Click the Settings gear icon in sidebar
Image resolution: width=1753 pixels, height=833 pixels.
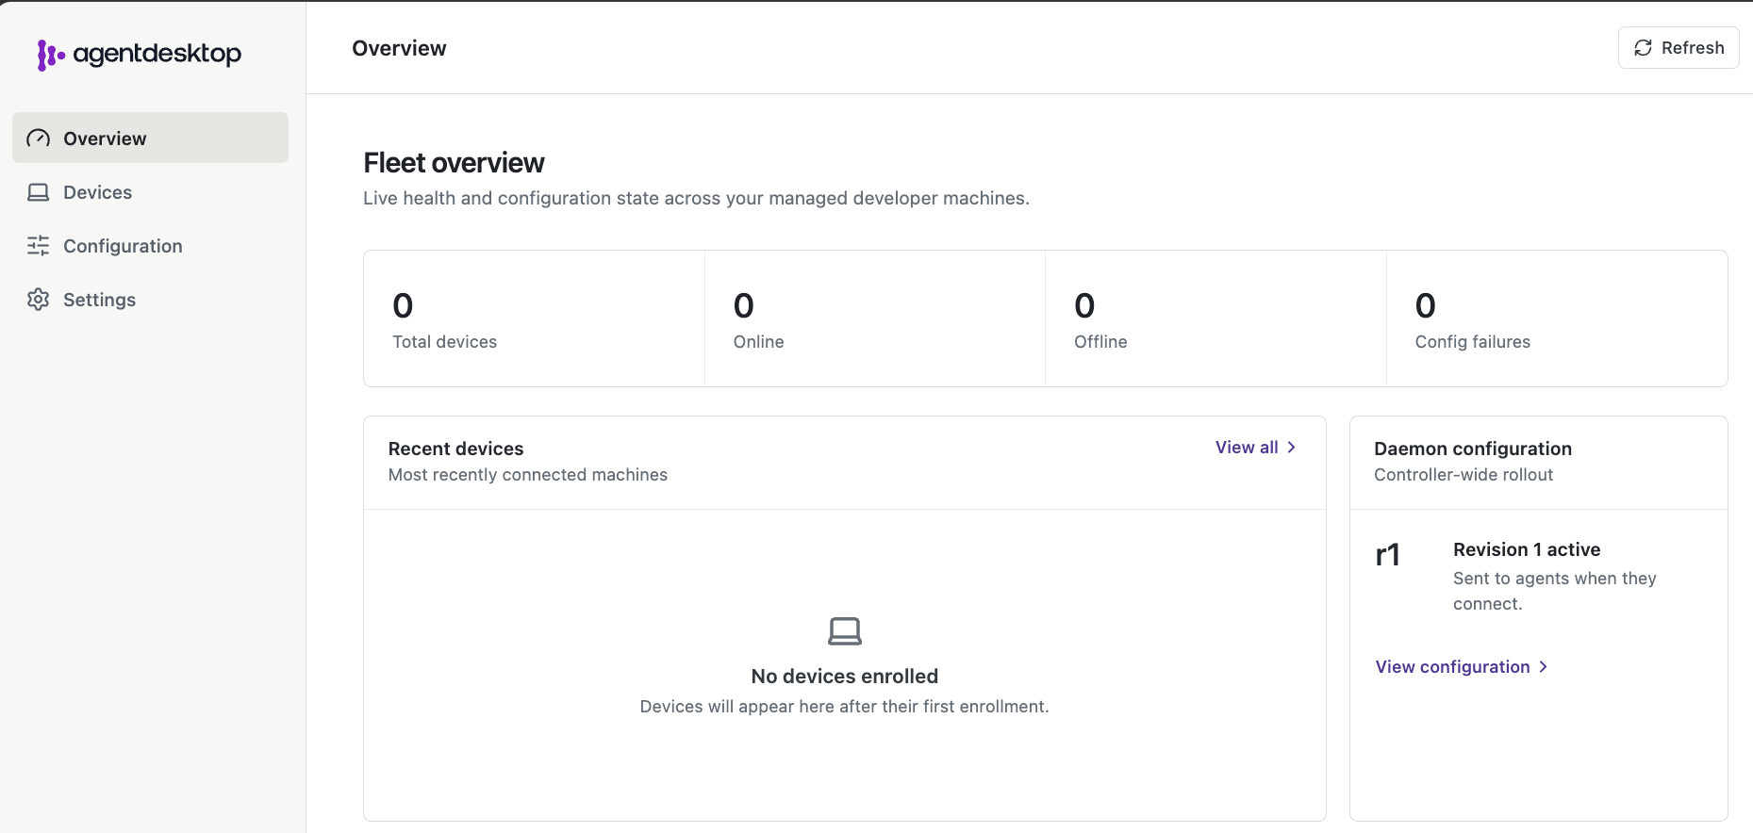[x=39, y=300]
